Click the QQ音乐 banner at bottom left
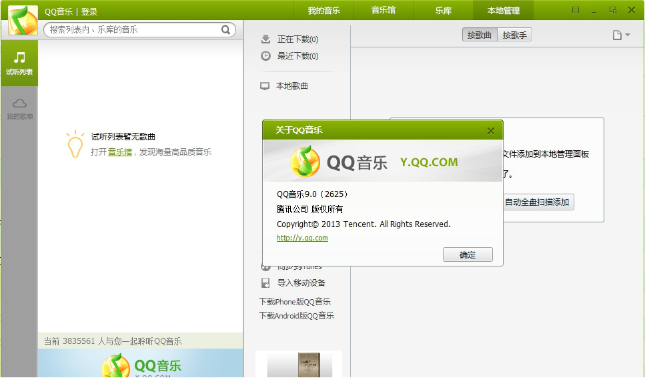 (x=141, y=363)
